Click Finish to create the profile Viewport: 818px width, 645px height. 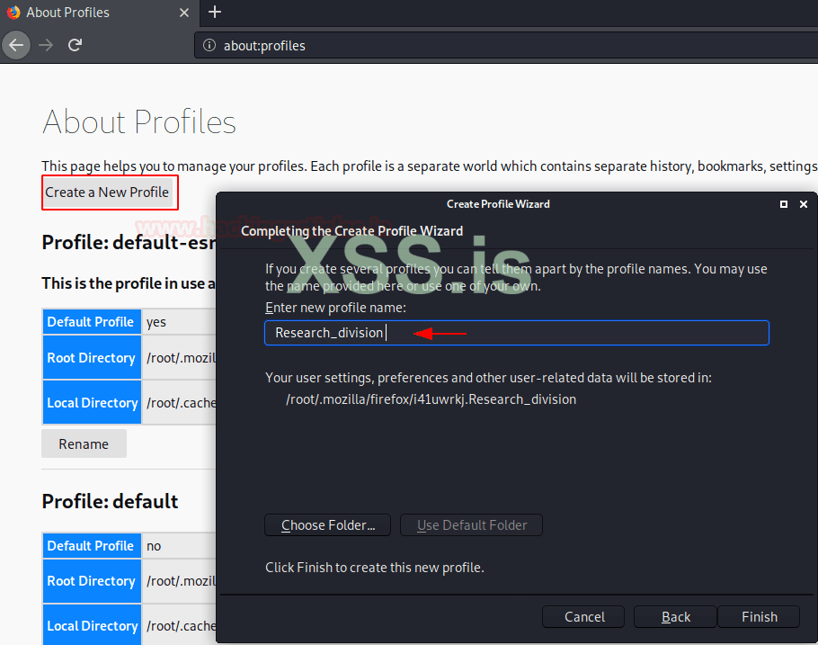click(759, 617)
